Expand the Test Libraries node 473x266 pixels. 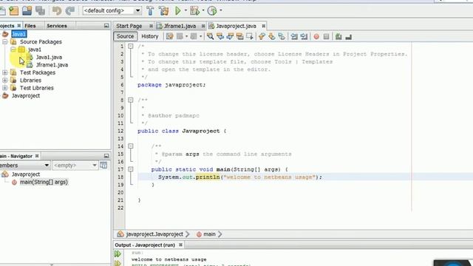point(5,88)
